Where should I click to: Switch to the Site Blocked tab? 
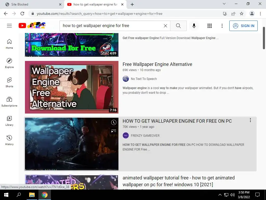click(x=32, y=4)
